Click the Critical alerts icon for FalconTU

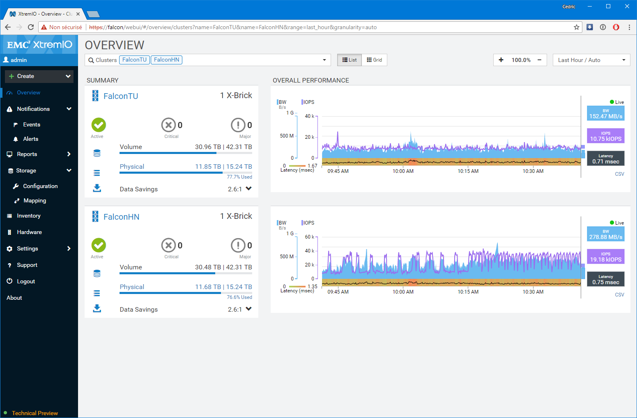(x=168, y=125)
